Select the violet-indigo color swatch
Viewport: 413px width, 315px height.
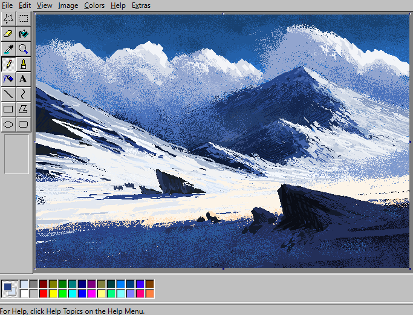click(x=140, y=284)
